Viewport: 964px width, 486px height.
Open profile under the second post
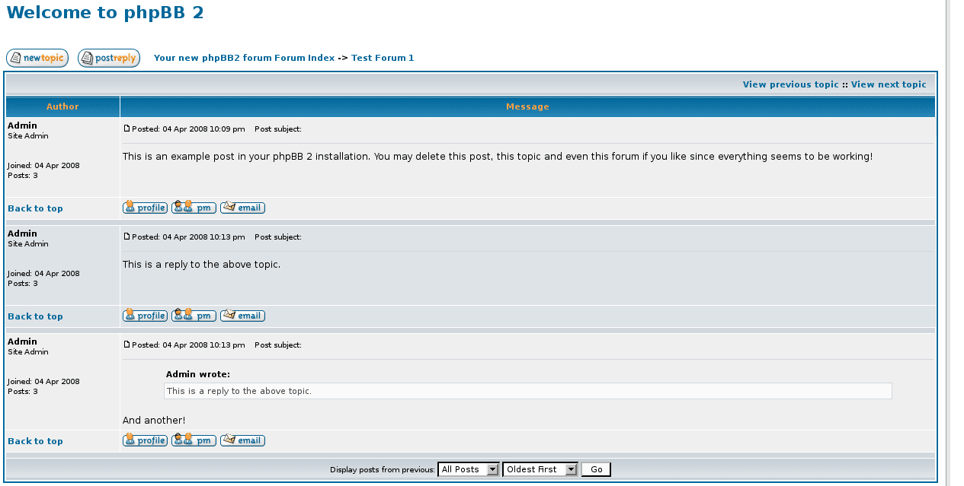click(145, 316)
